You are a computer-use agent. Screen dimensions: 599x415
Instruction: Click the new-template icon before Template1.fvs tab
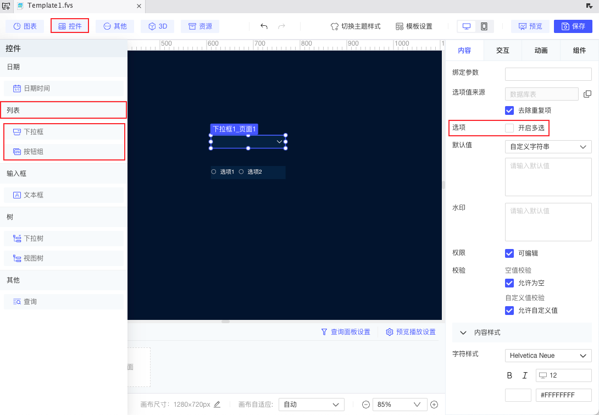[x=6, y=5]
